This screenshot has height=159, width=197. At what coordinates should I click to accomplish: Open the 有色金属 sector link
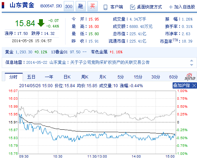(x=99, y=52)
